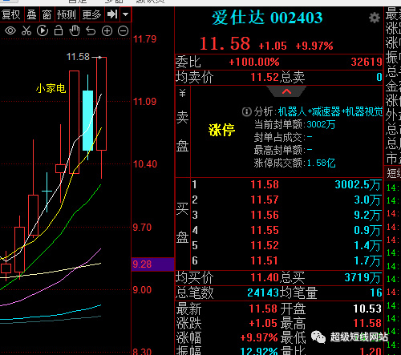The image size is (401, 355).
Task: Zoom out with the minus circle icon
Action: tap(123, 31)
